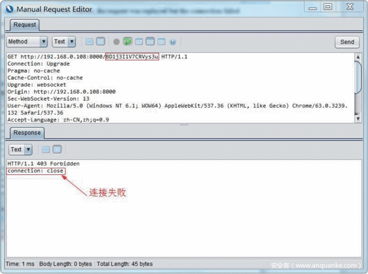The image size is (368, 274).
Task: Click the User-Agent header line
Action: (177, 109)
